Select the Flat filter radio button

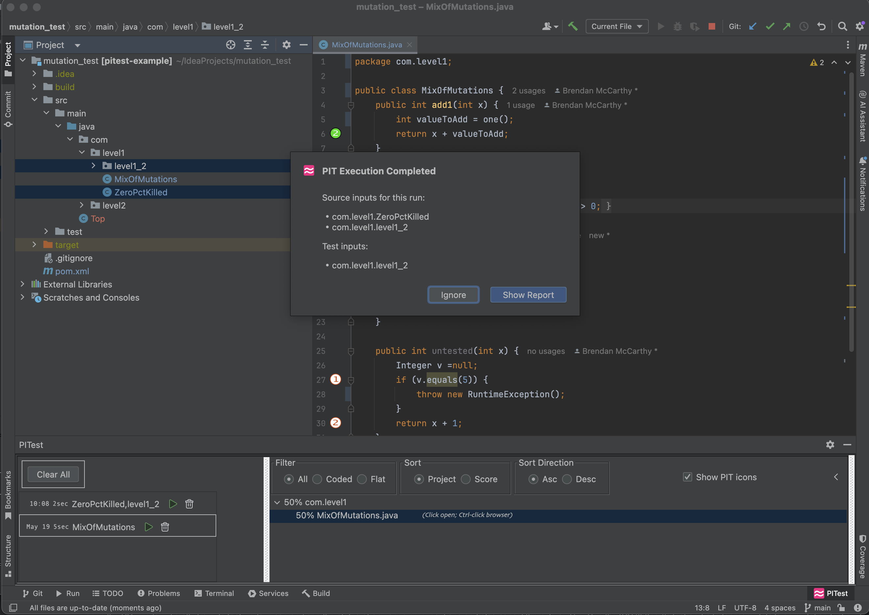[x=362, y=479]
